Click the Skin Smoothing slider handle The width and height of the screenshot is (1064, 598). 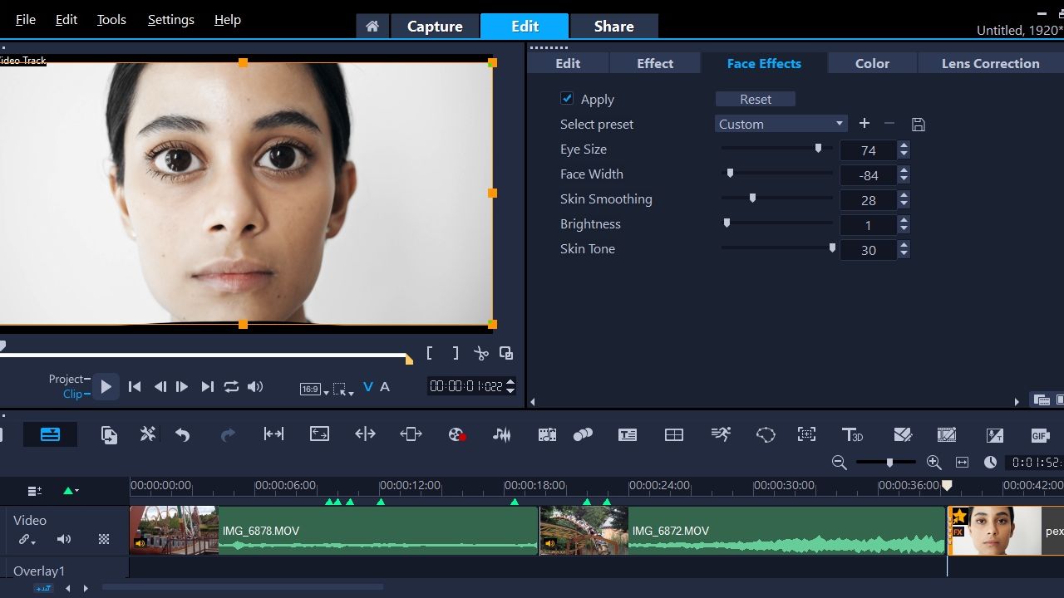click(752, 199)
